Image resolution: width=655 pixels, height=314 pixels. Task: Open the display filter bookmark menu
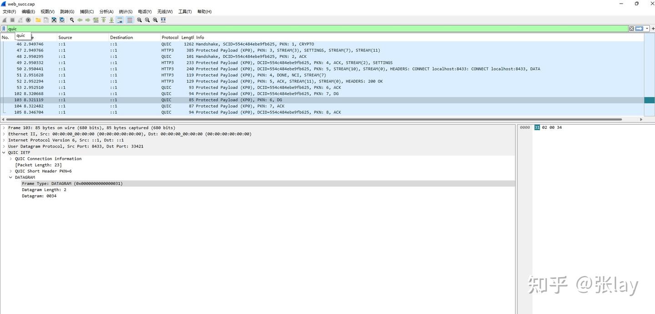(x=4, y=29)
